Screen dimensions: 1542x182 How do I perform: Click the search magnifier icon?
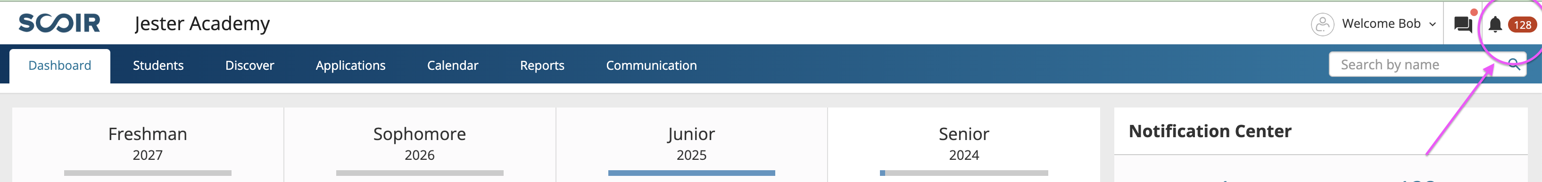(1514, 64)
